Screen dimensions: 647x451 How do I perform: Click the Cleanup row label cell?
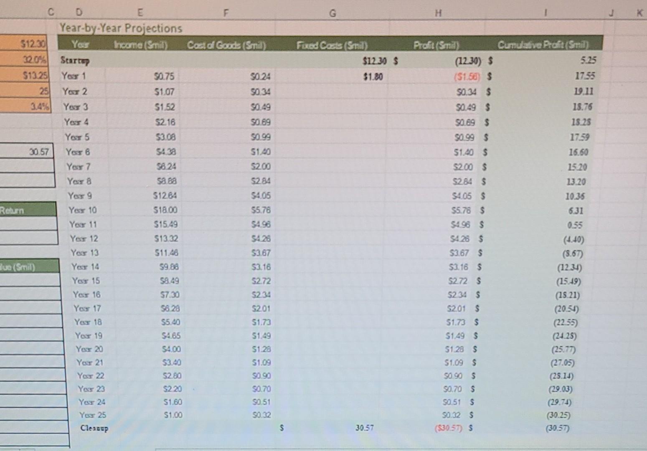point(94,428)
